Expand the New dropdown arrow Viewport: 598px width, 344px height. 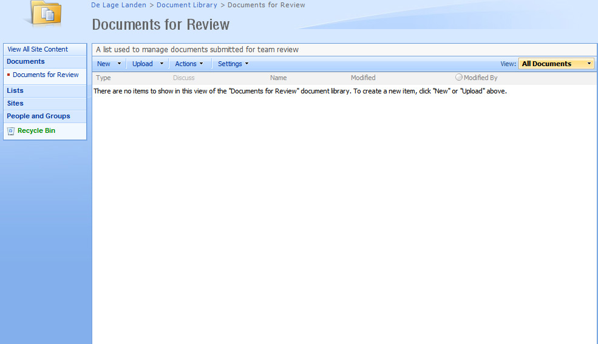119,64
